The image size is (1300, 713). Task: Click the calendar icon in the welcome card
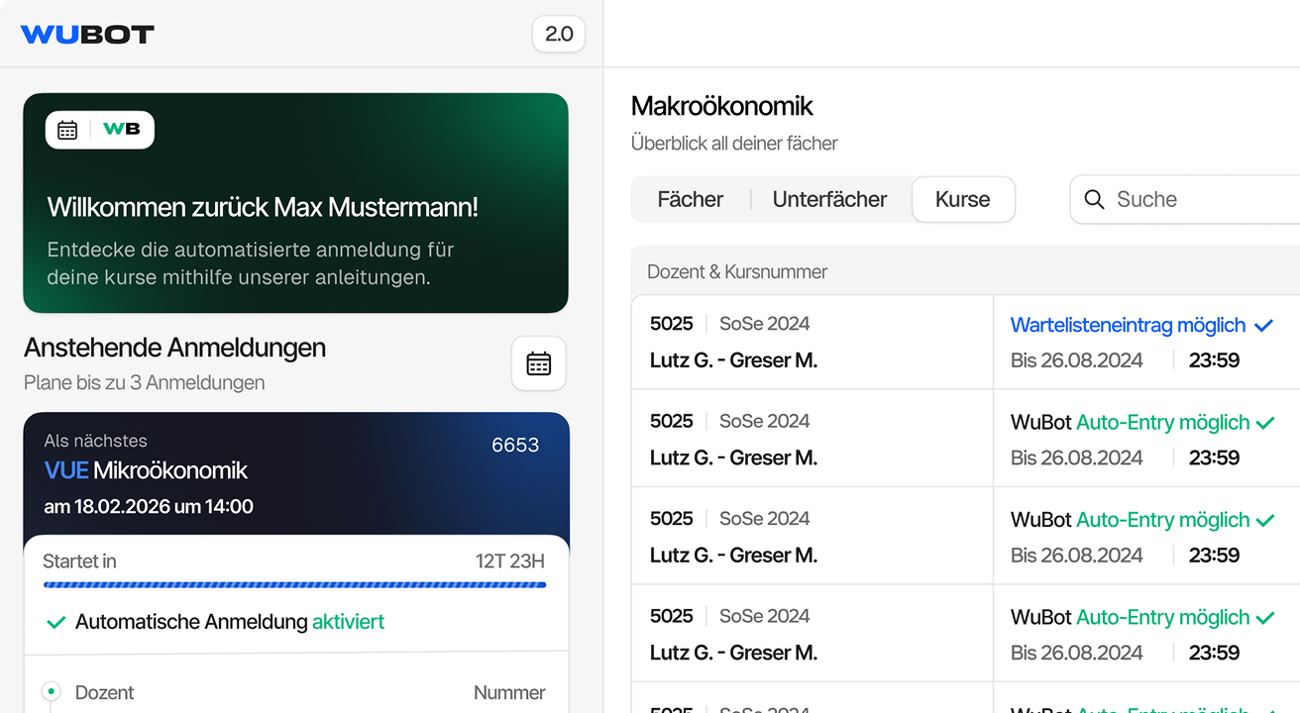point(67,130)
